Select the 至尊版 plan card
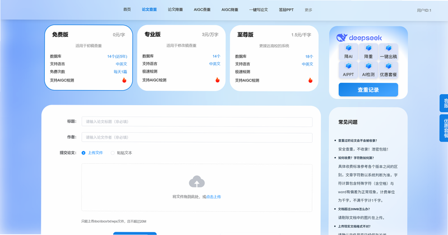This screenshot has width=448, height=235. [274, 58]
